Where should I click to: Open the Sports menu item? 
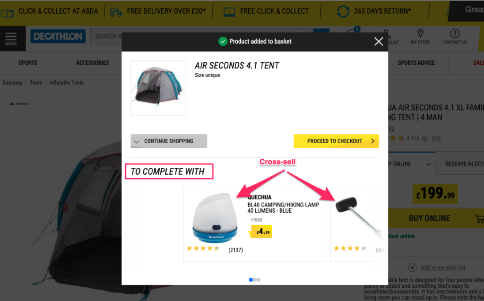[x=28, y=63]
